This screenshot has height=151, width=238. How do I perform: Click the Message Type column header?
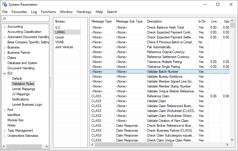tap(102, 21)
